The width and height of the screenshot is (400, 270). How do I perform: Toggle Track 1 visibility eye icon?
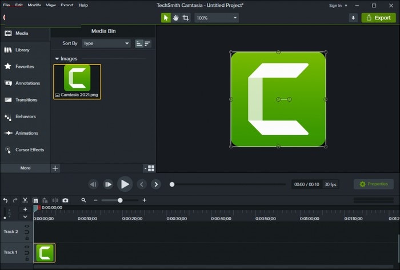[x=27, y=247]
